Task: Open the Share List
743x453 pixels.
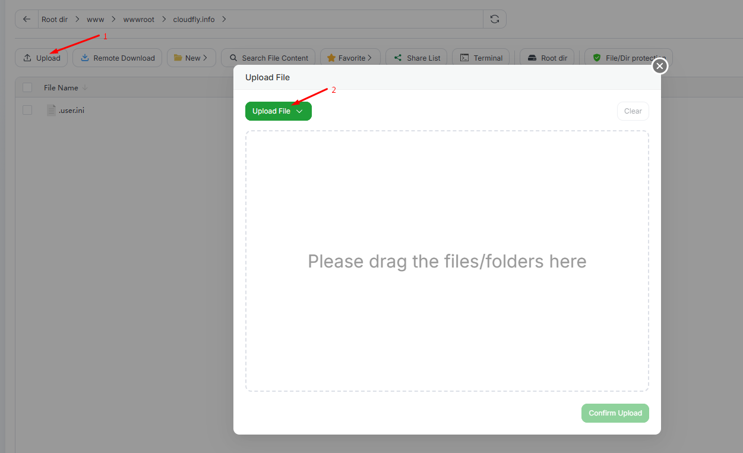Action: [416, 58]
